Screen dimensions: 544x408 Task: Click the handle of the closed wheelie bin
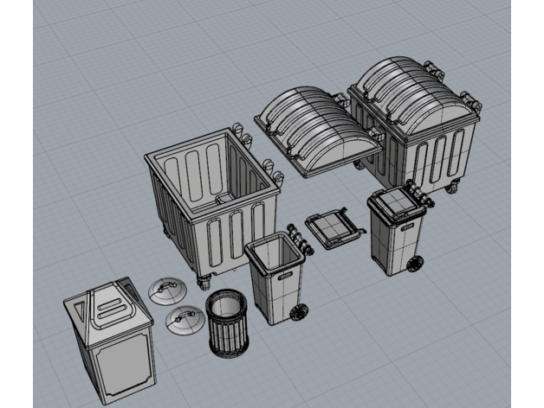[417, 194]
